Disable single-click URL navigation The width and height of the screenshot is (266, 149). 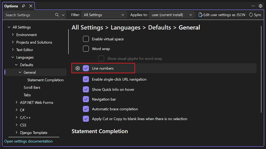point(86,79)
